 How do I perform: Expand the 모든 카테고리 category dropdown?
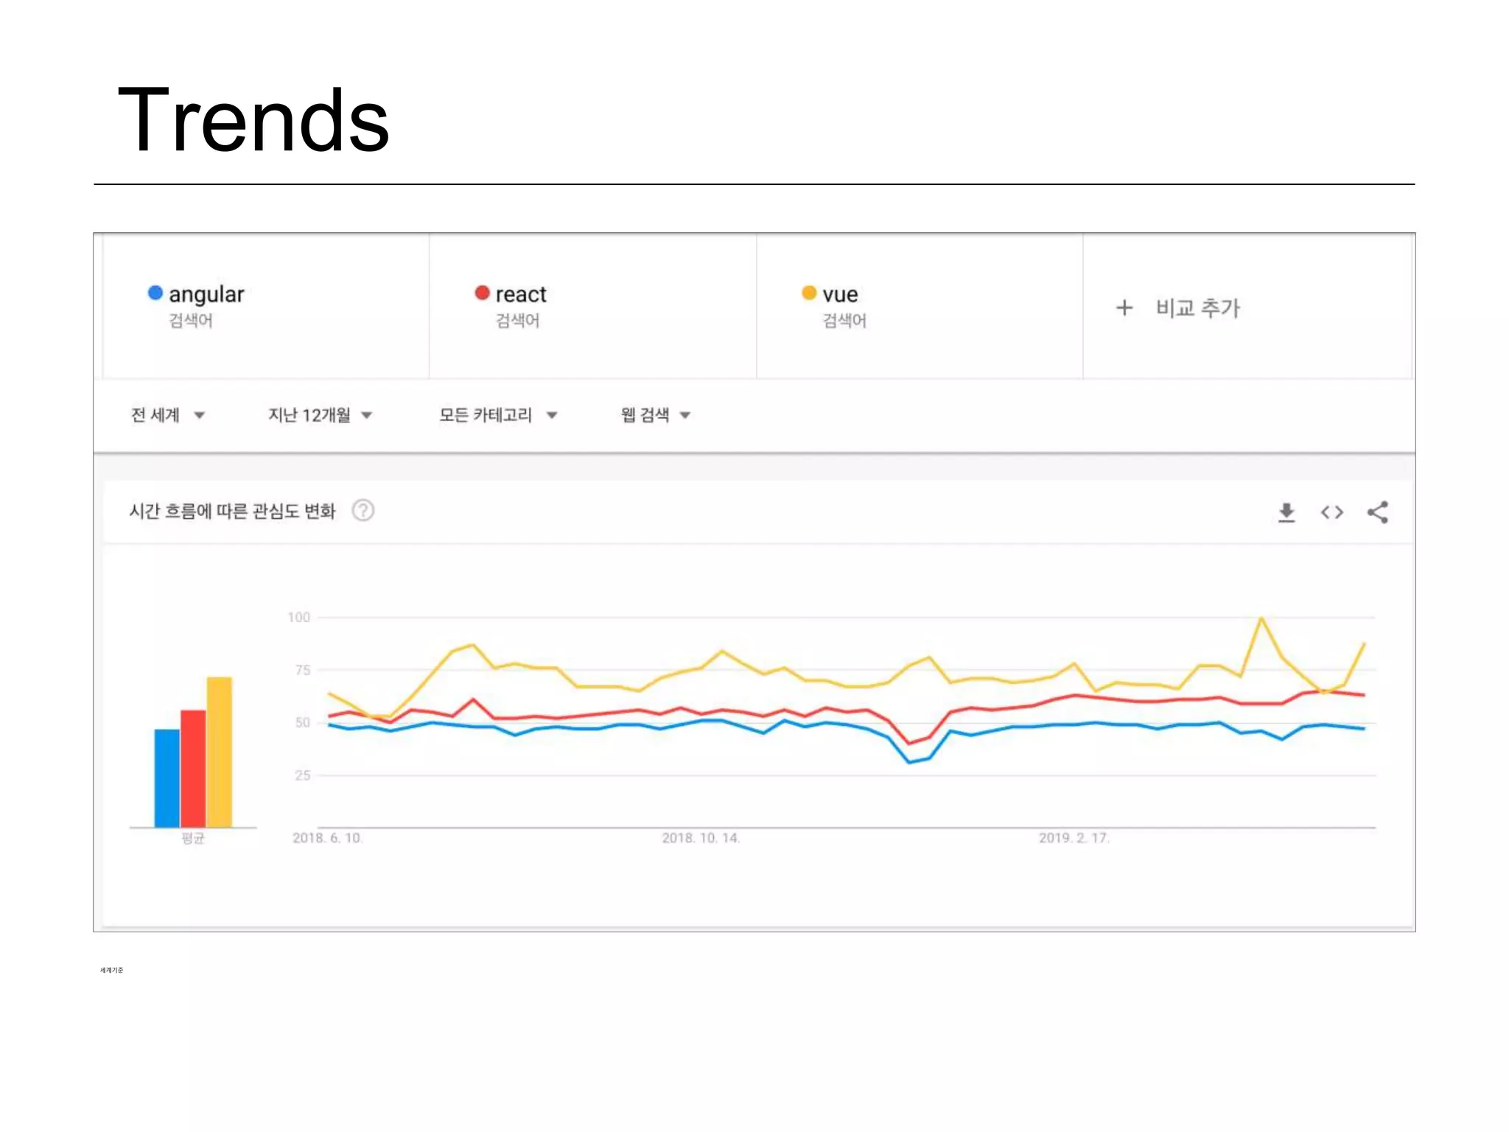tap(498, 415)
